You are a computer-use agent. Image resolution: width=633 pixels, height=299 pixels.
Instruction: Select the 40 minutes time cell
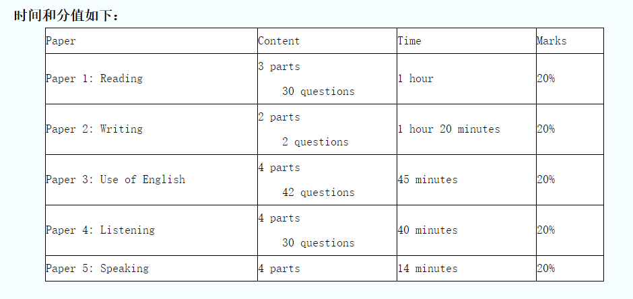466,230
